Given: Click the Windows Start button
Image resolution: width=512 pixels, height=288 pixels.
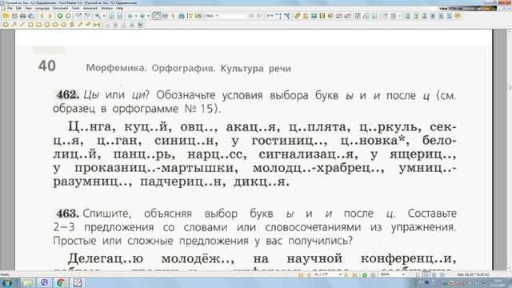Looking at the screenshot, I should tap(6, 282).
